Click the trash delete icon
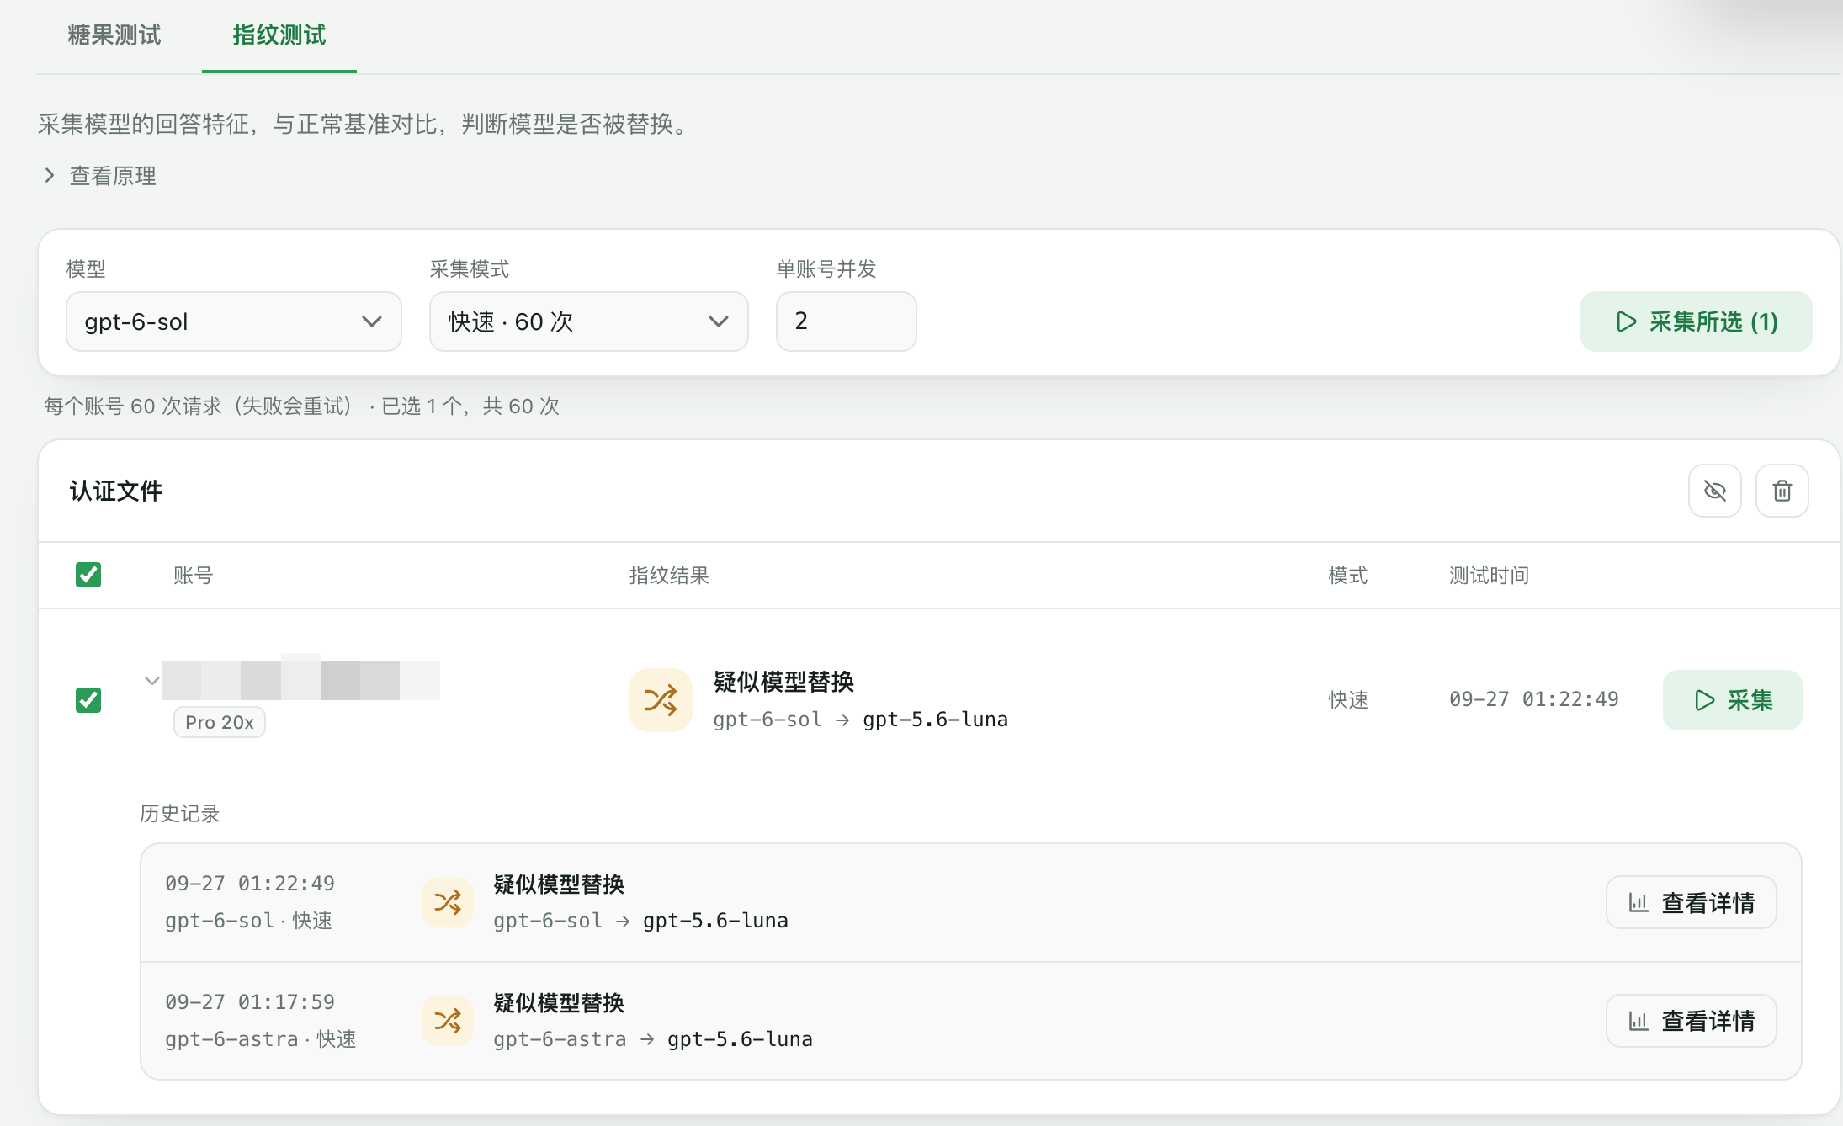1843x1126 pixels. 1782,491
